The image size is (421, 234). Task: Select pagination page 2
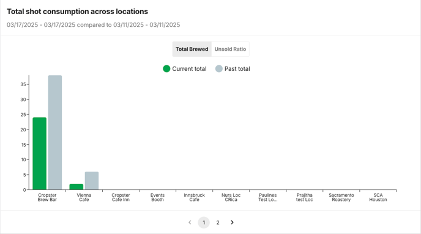point(218,222)
